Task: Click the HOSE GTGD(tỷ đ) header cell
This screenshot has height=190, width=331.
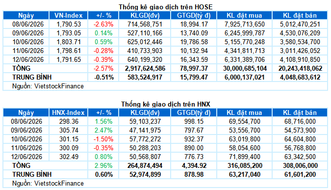Action: click(194, 15)
